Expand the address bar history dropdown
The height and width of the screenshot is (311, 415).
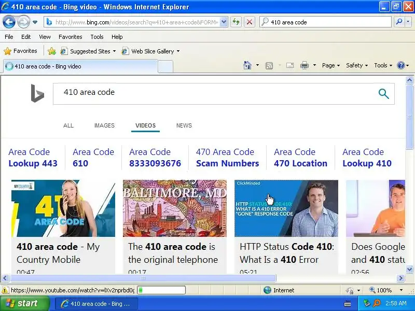224,22
